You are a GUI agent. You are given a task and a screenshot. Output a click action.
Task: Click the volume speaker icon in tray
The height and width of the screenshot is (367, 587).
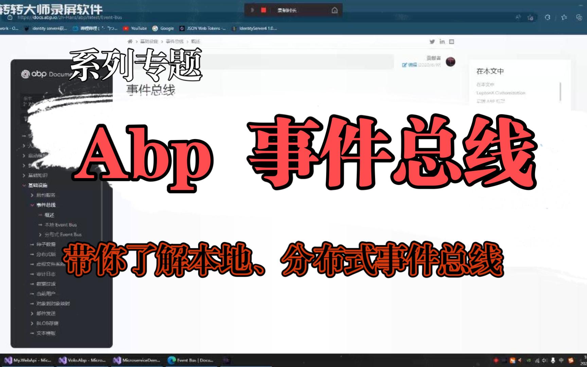click(545, 361)
